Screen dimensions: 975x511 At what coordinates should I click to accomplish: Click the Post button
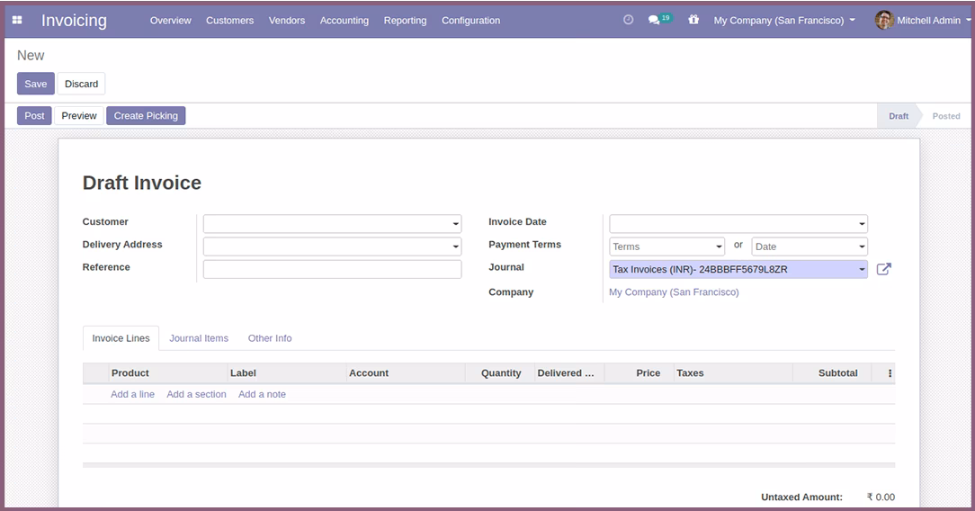pos(34,116)
